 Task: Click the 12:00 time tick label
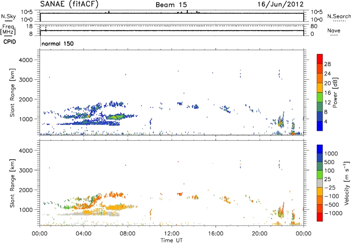(172, 234)
